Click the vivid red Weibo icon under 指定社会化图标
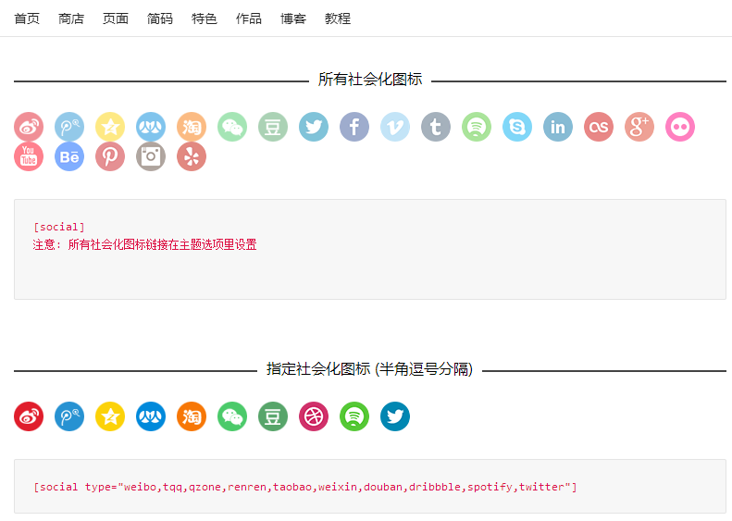This screenshot has height=521, width=732. (x=29, y=416)
